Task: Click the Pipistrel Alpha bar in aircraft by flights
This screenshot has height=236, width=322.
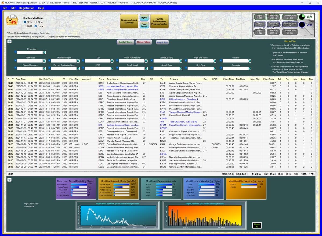Action: [79, 184]
